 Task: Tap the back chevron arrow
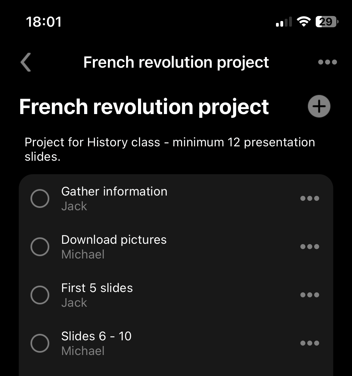[x=26, y=62]
